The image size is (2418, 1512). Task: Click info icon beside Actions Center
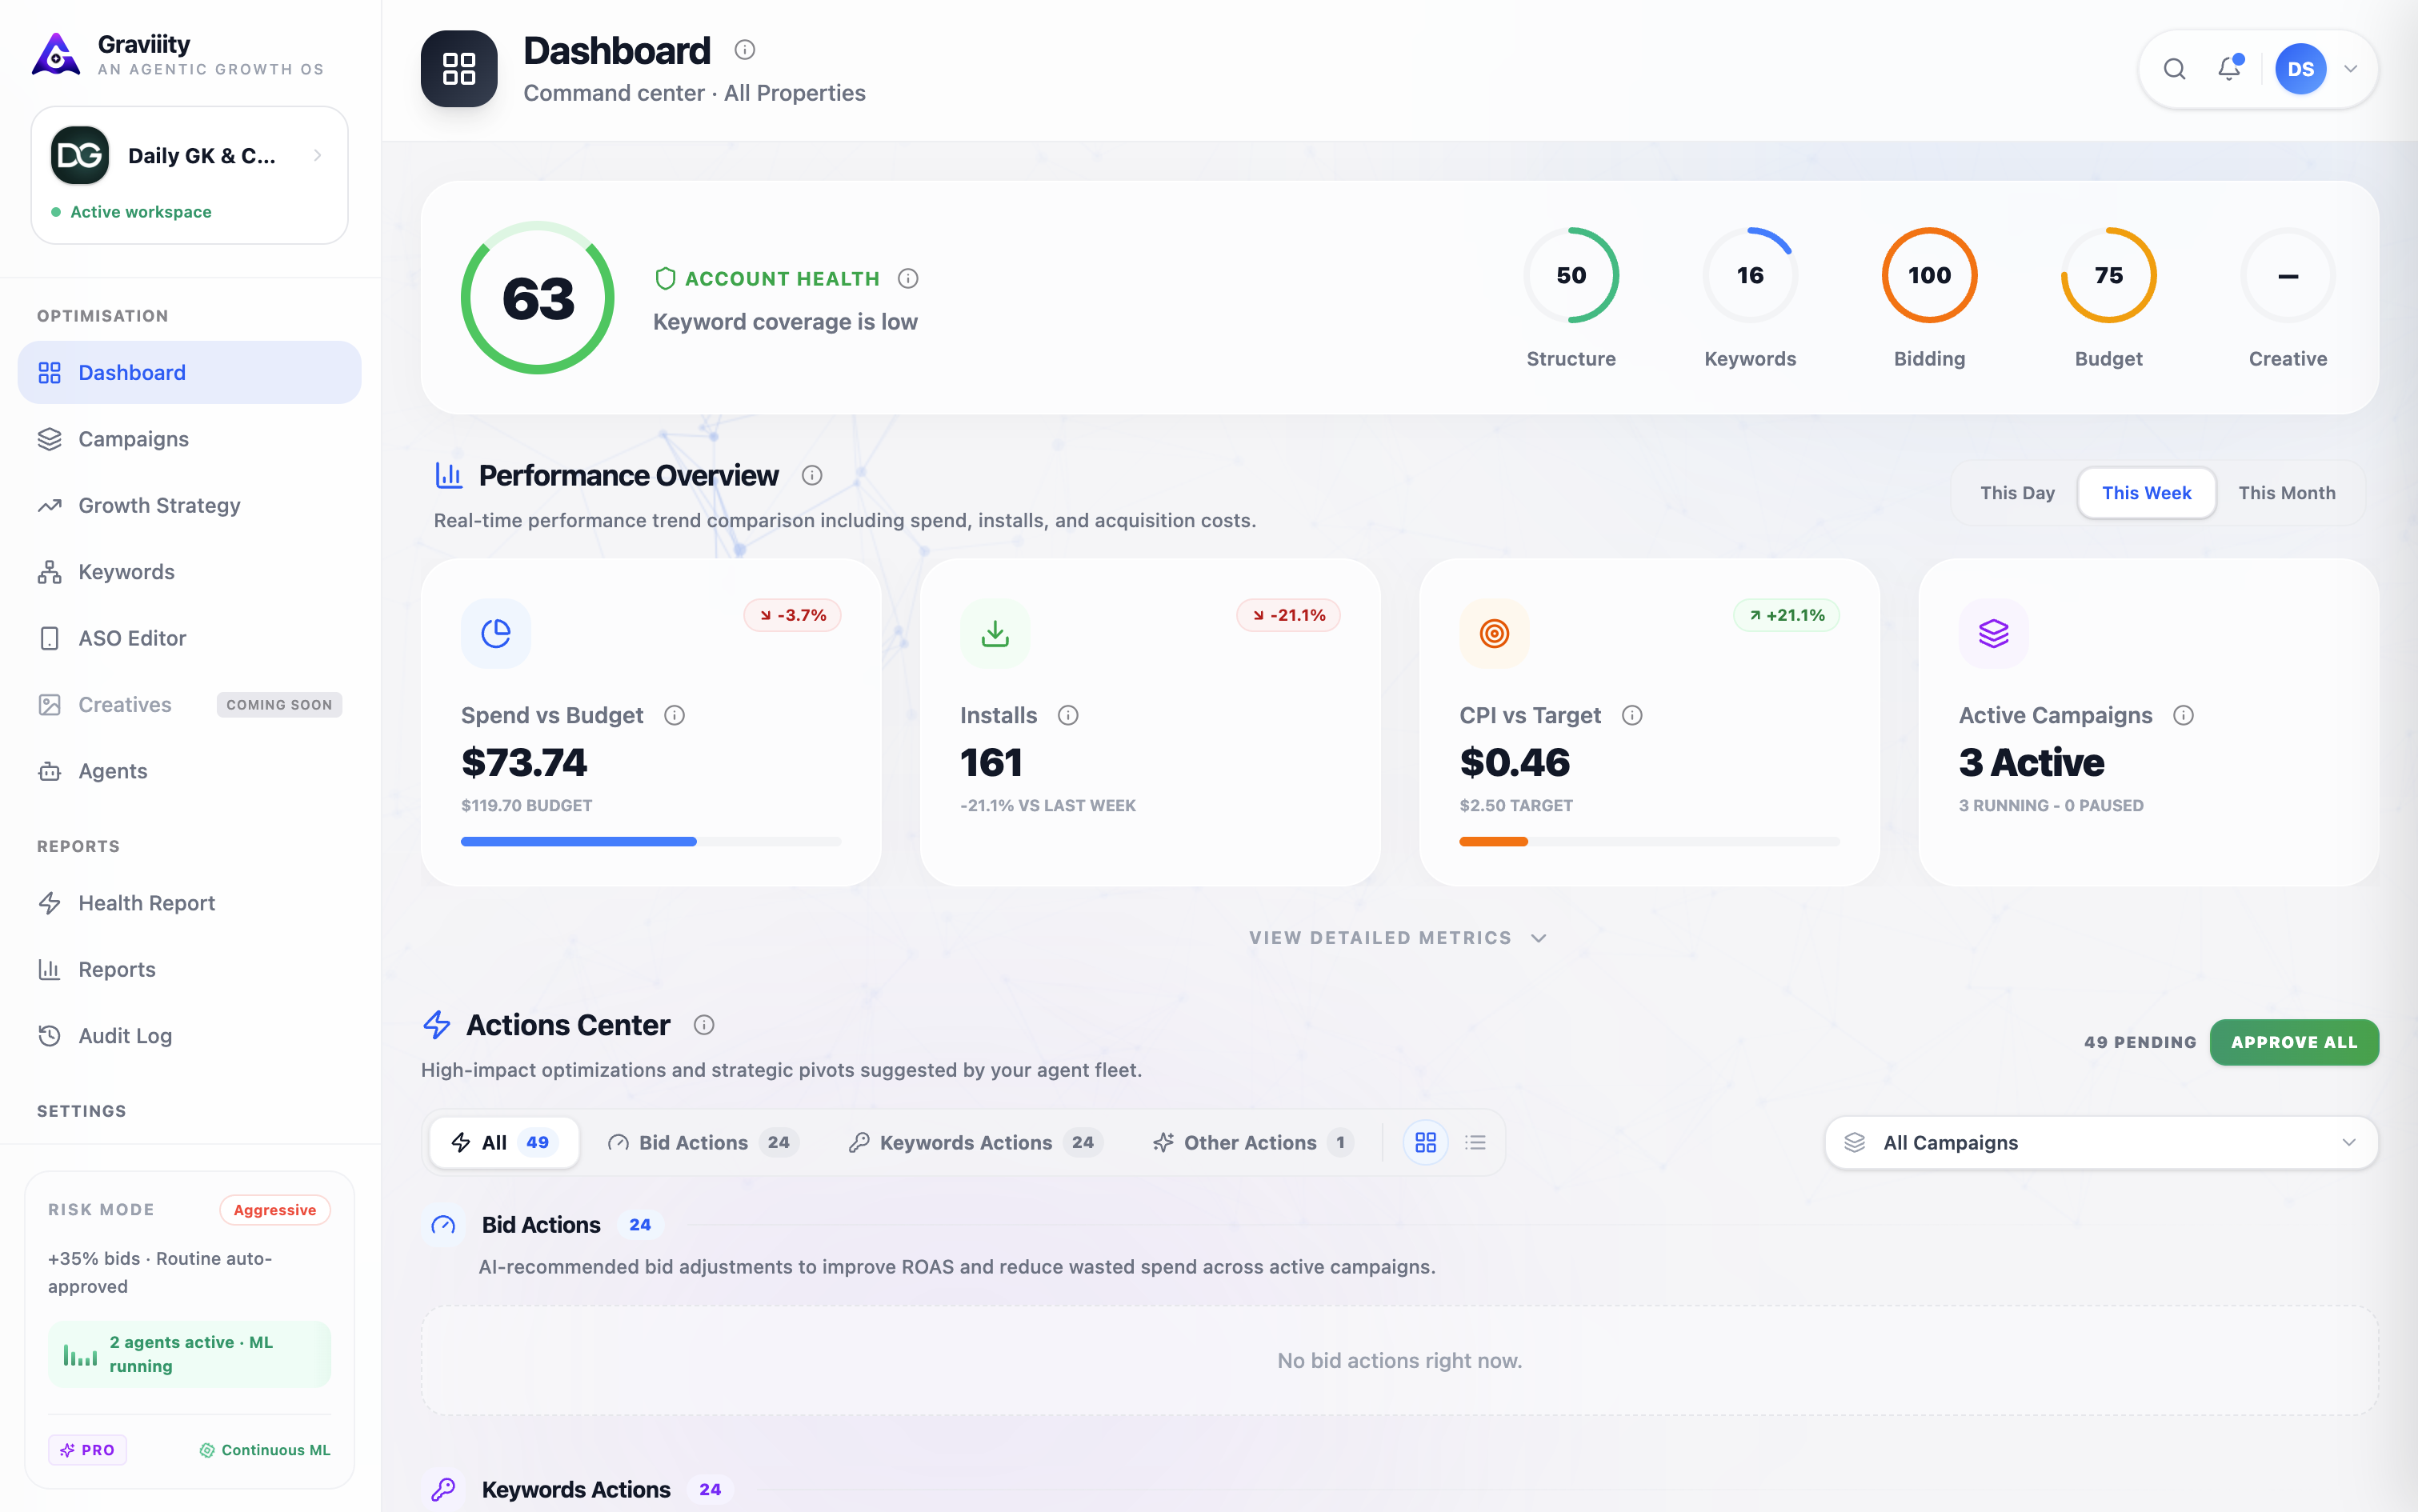coord(704,1025)
